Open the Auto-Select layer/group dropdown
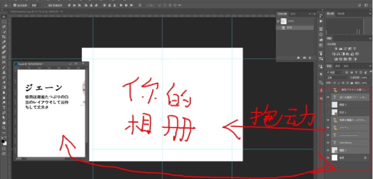The height and width of the screenshot is (179, 373). (x=36, y=5)
